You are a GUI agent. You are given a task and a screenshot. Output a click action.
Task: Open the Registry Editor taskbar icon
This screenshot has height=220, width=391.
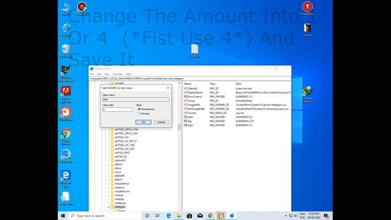tap(232, 216)
